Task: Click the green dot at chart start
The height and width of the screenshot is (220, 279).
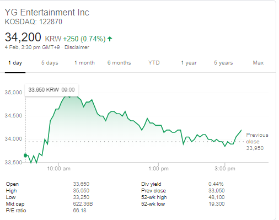Action: pyautogui.click(x=25, y=155)
